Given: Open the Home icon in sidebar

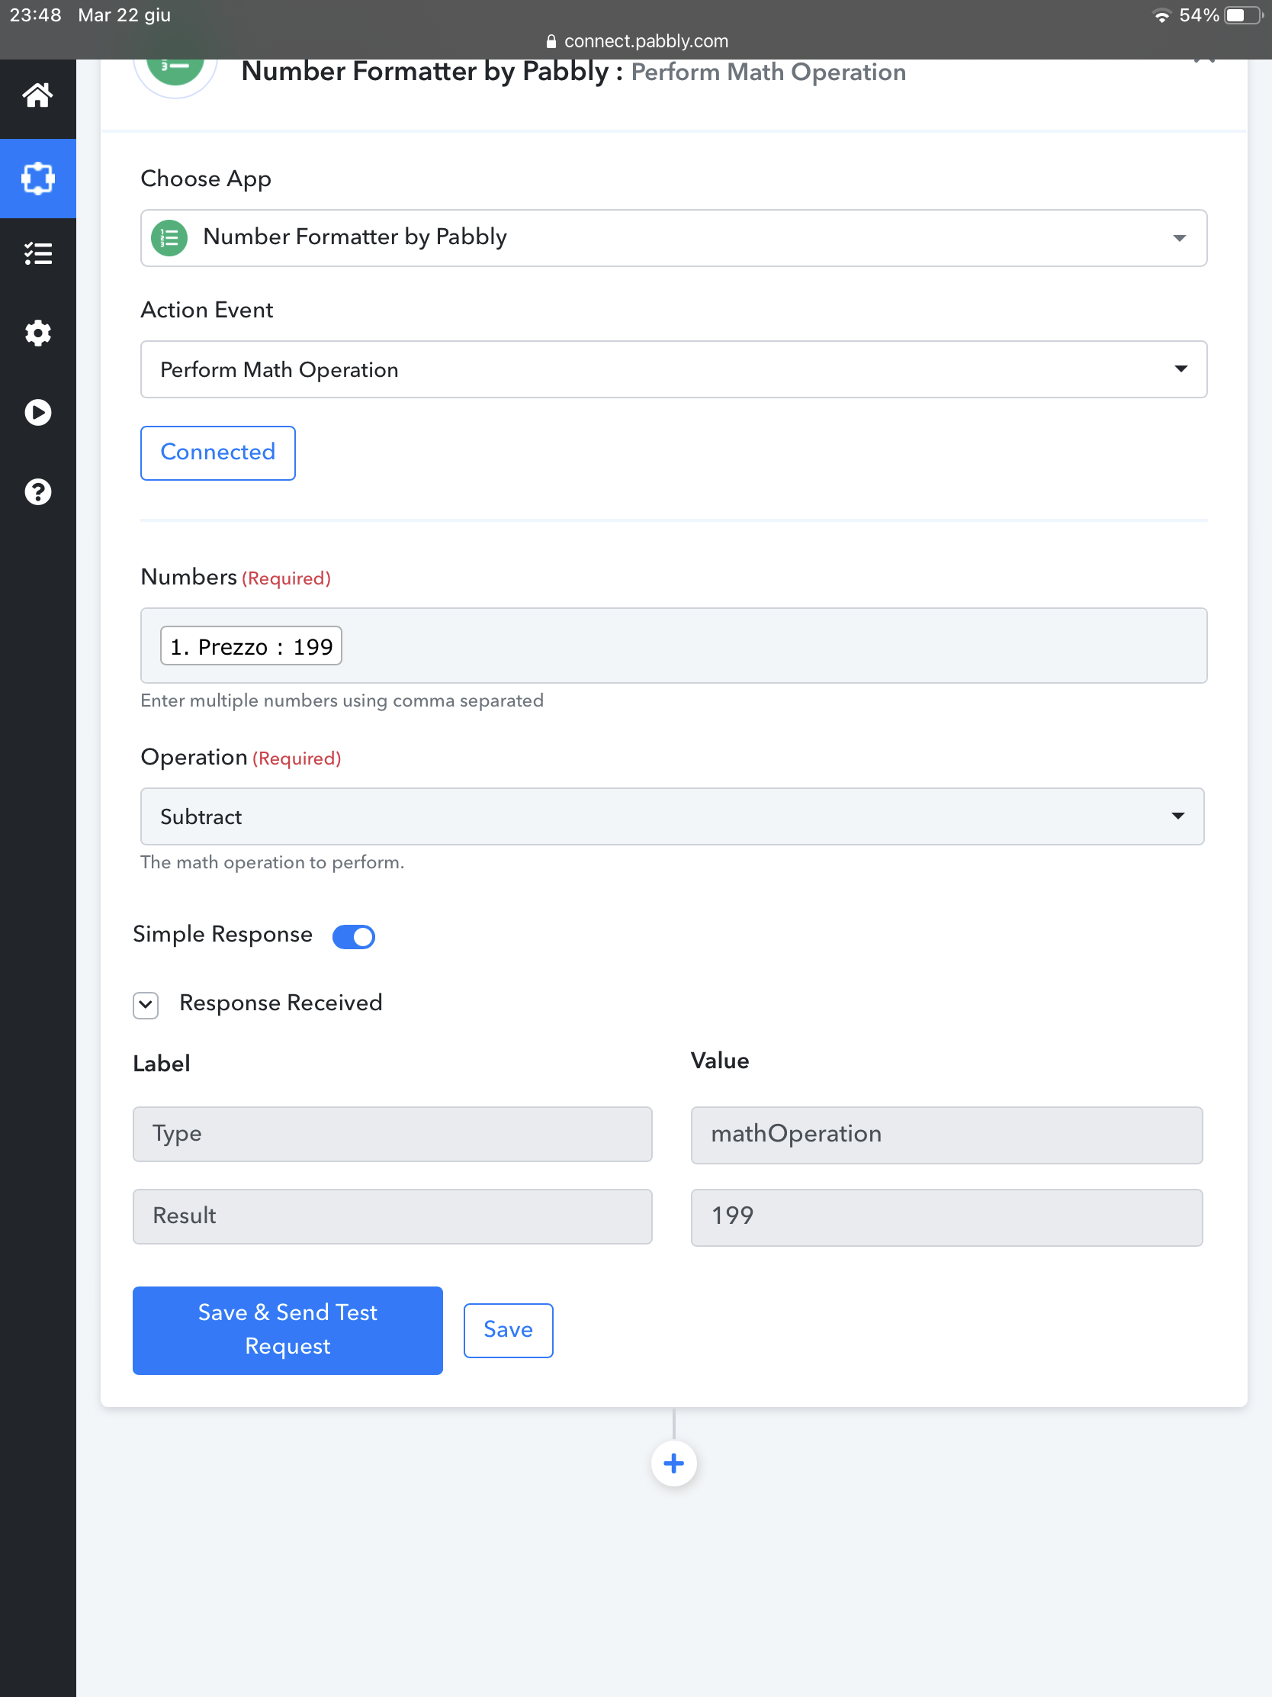Looking at the screenshot, I should click(37, 96).
